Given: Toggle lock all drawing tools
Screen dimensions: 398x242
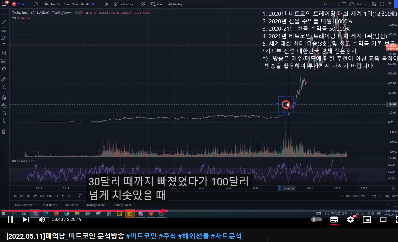Looking at the screenshot, I should (x=4, y=113).
